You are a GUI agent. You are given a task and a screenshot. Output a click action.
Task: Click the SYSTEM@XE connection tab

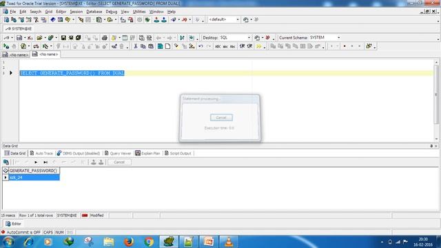tap(19, 29)
